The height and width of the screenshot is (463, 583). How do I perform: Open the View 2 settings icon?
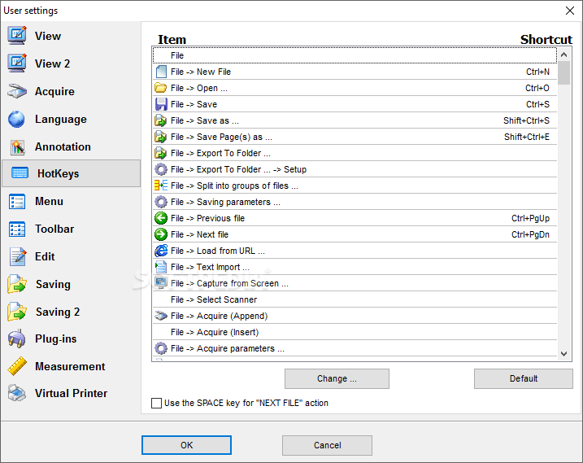pos(17,63)
